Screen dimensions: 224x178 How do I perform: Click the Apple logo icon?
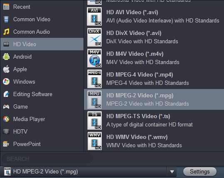pos(6,69)
